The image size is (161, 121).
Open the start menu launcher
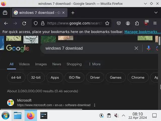[x=6, y=115]
